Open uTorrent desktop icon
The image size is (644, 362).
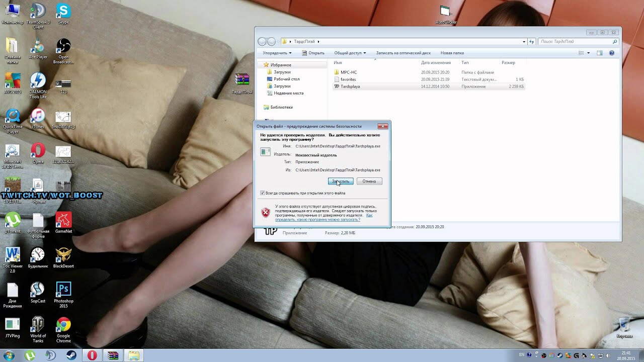click(x=13, y=223)
